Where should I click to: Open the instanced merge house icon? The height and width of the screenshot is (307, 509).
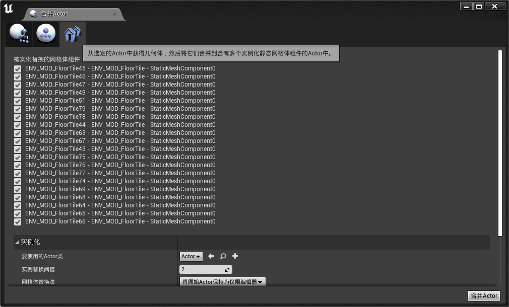click(72, 34)
